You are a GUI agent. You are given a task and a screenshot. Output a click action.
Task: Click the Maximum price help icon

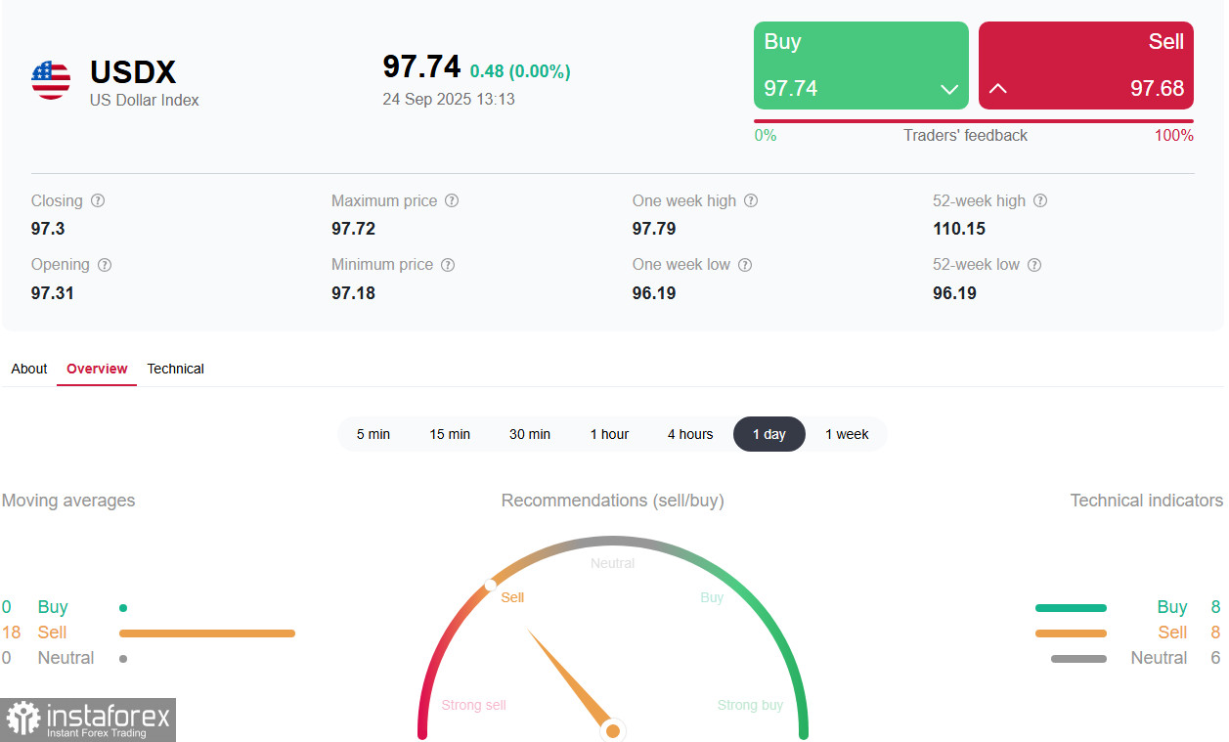click(452, 200)
